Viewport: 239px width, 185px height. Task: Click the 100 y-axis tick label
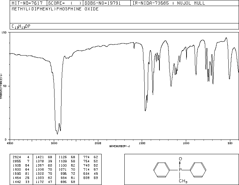click(x=4, y=32)
